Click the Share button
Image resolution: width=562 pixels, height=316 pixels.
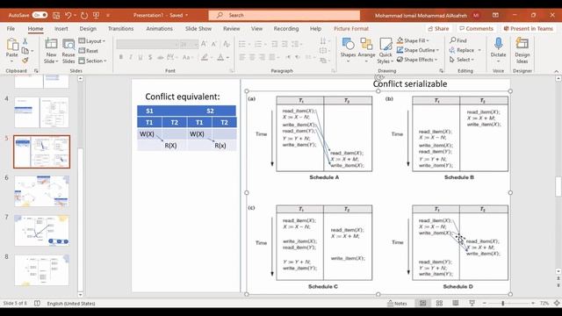pyautogui.click(x=438, y=28)
